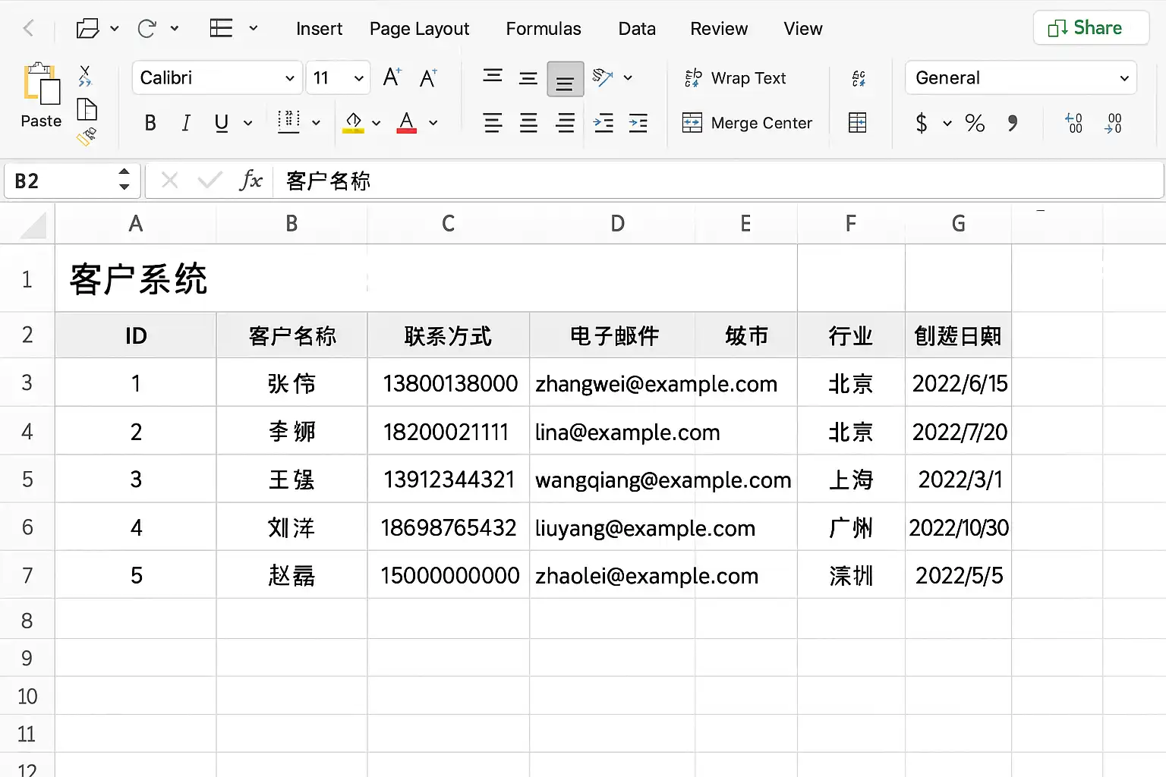Click the Increase Decimal icon
Viewport: 1166px width, 777px height.
point(1073,123)
